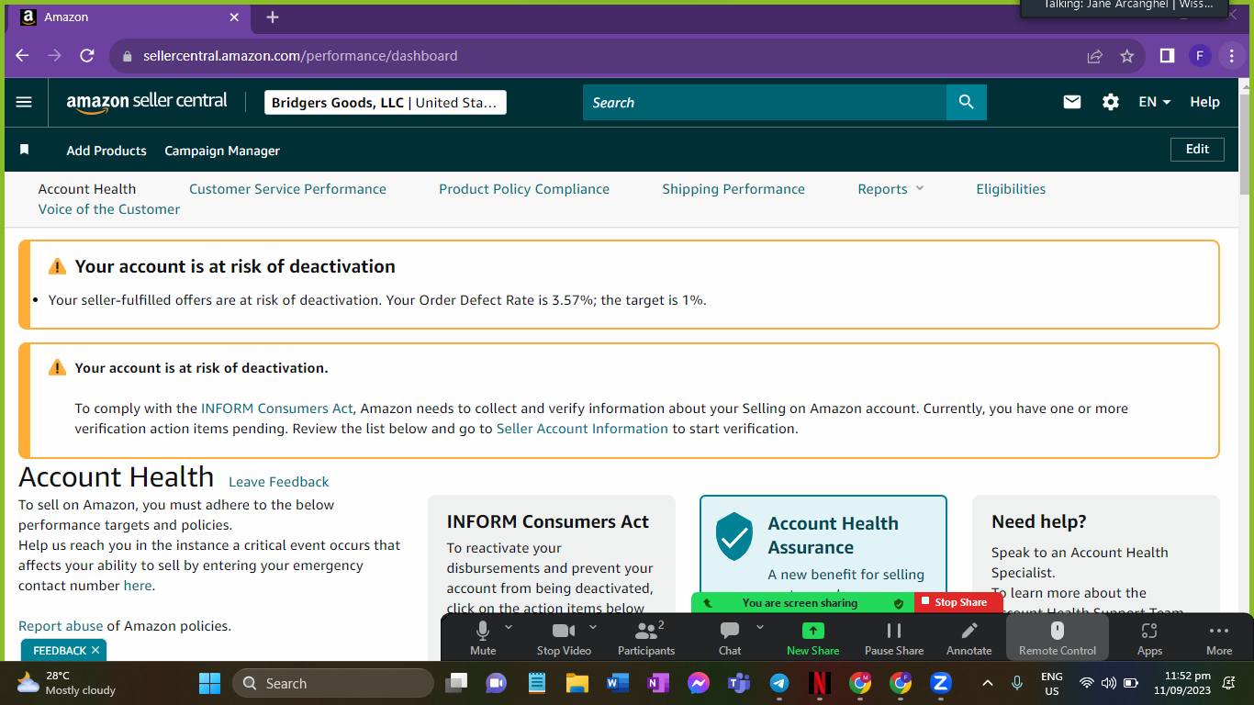Open the Chrome side panel
The height and width of the screenshot is (705, 1254).
pos(1167,56)
